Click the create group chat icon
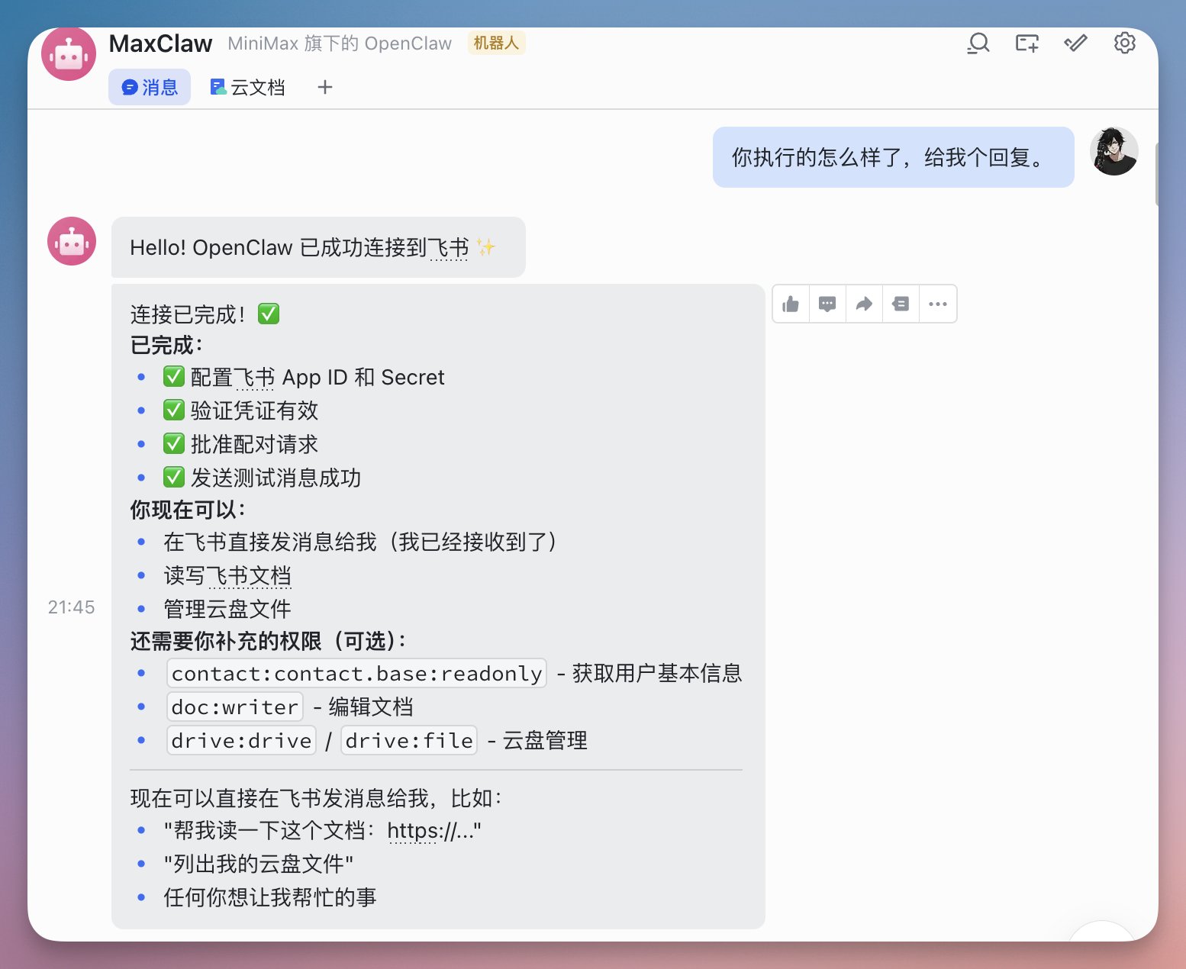 click(x=1026, y=43)
